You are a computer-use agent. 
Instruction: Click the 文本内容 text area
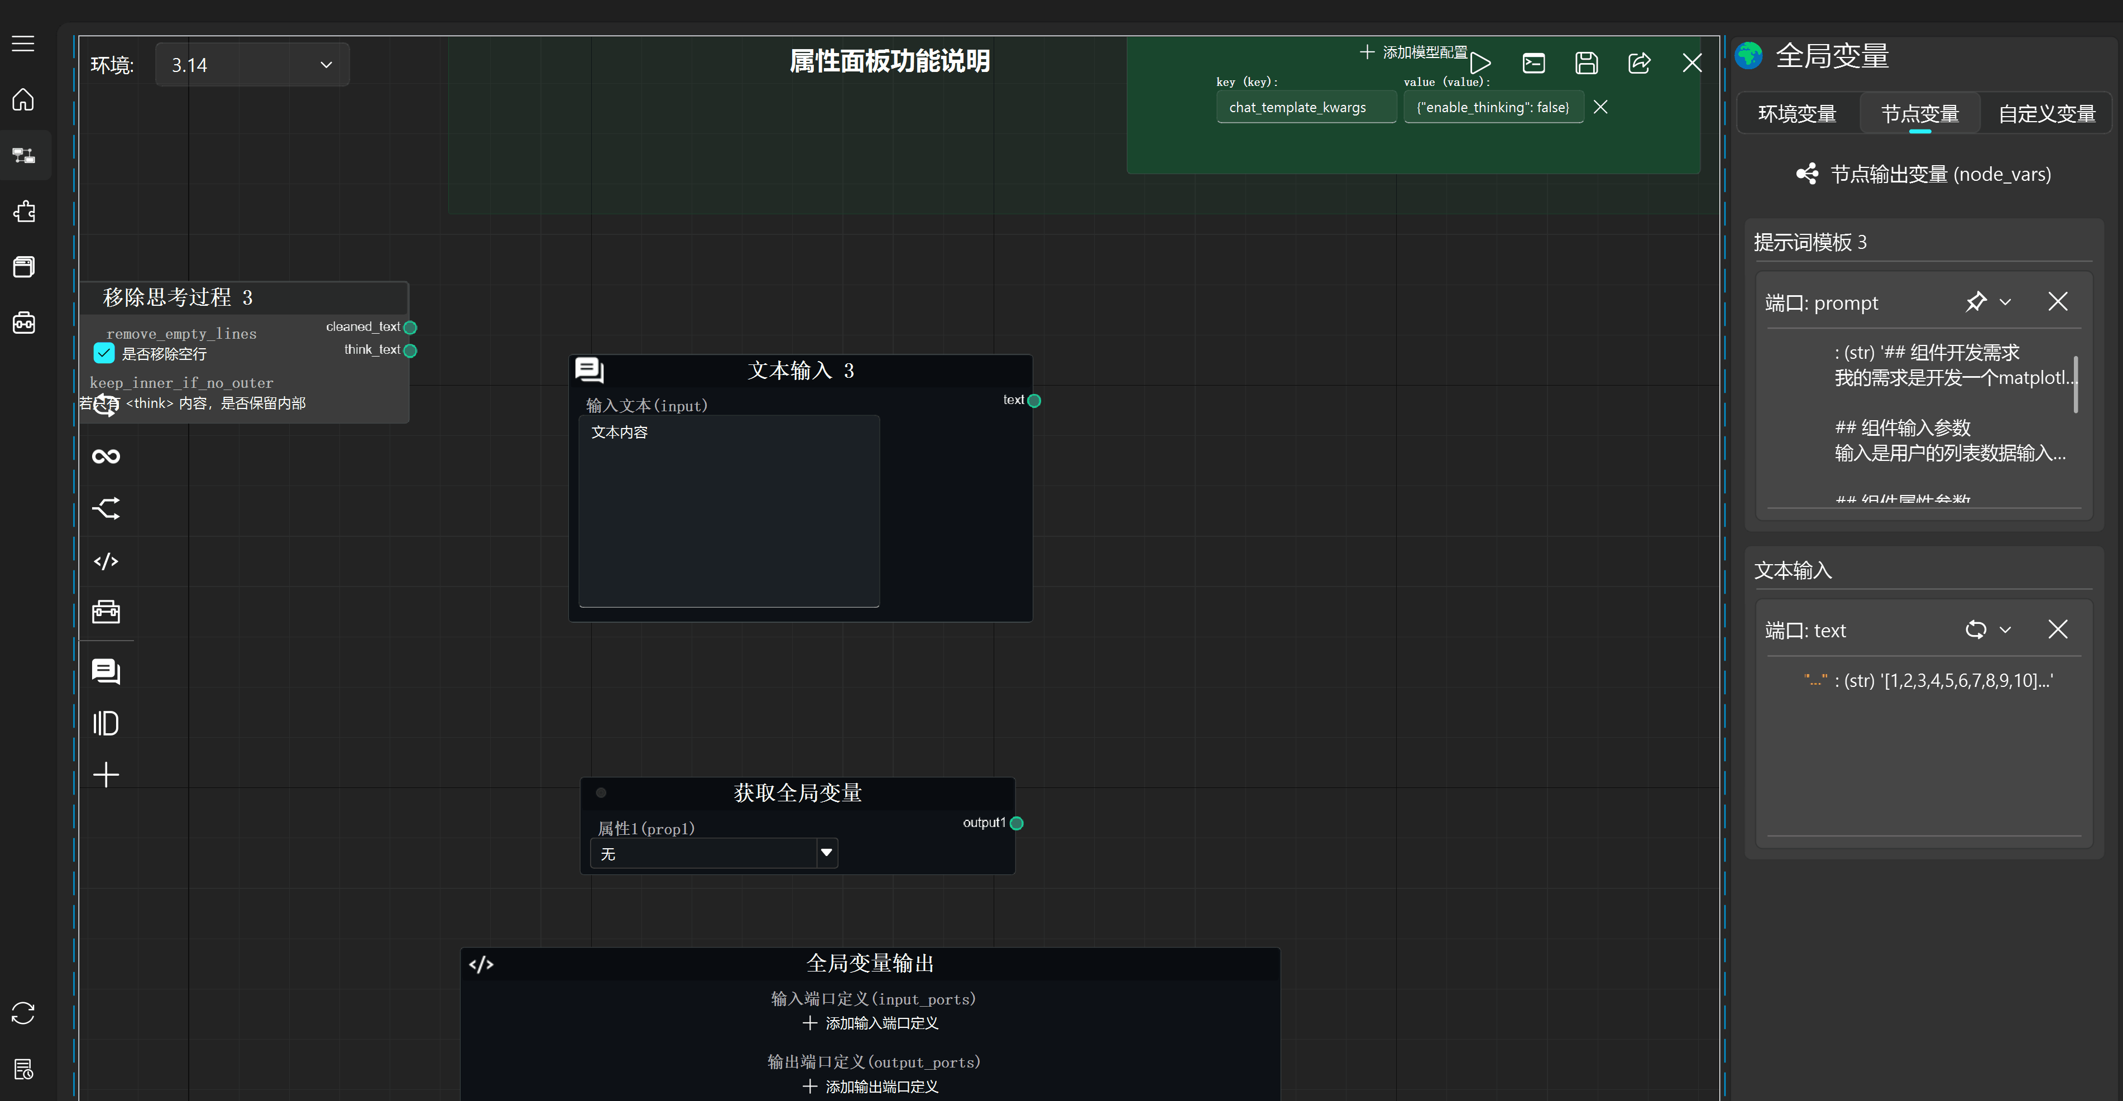tap(730, 511)
